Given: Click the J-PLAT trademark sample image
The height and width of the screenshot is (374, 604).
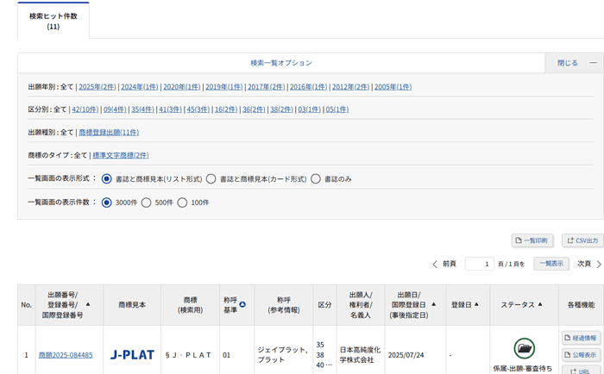Looking at the screenshot, I should click(132, 355).
